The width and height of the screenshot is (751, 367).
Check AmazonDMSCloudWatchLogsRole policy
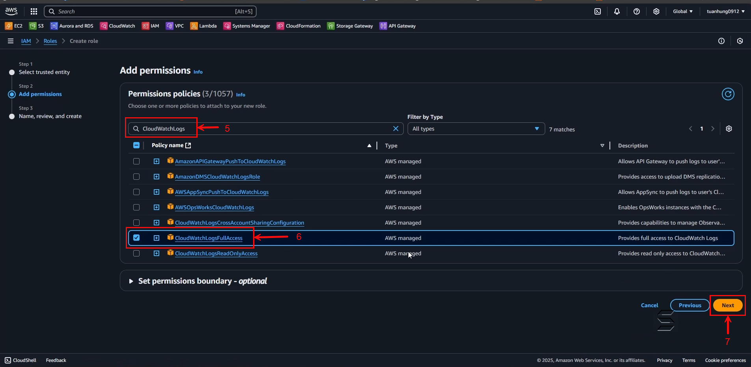click(136, 177)
